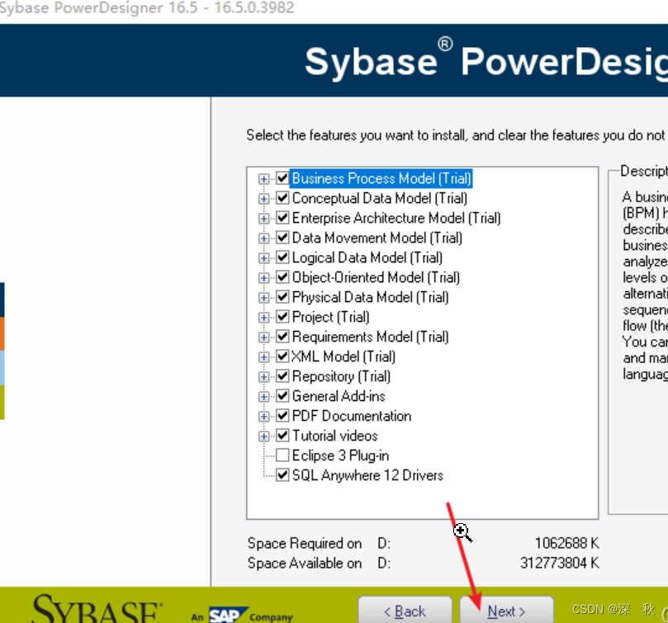Uncheck Physical Data Model (Trial) checkbox
This screenshot has height=623, width=668.
coord(282,297)
